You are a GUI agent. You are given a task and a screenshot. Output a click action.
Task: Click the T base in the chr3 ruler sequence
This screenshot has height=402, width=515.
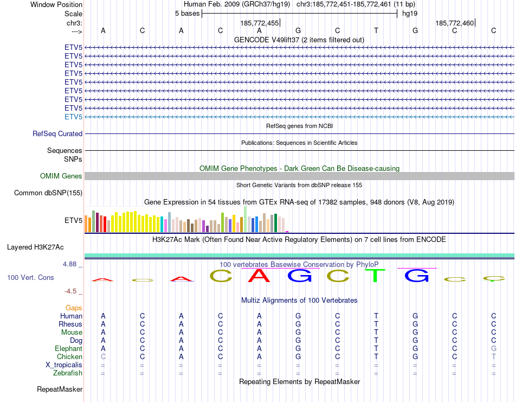click(376, 30)
